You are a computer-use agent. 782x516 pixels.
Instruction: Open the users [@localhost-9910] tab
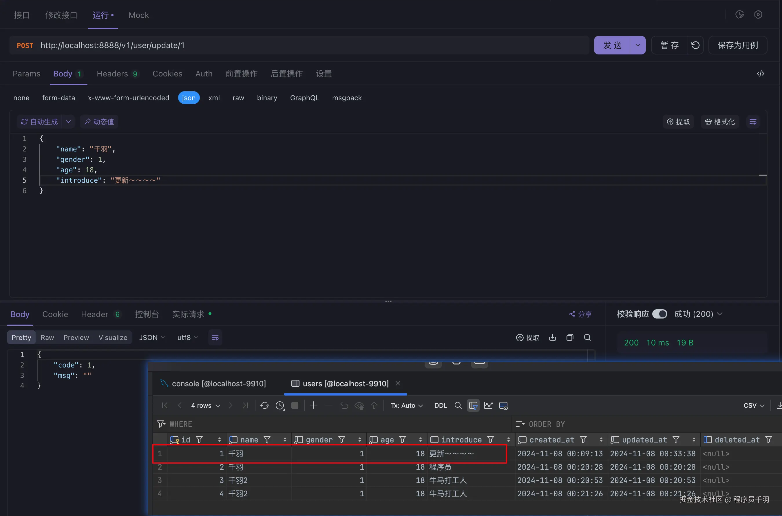pos(345,383)
